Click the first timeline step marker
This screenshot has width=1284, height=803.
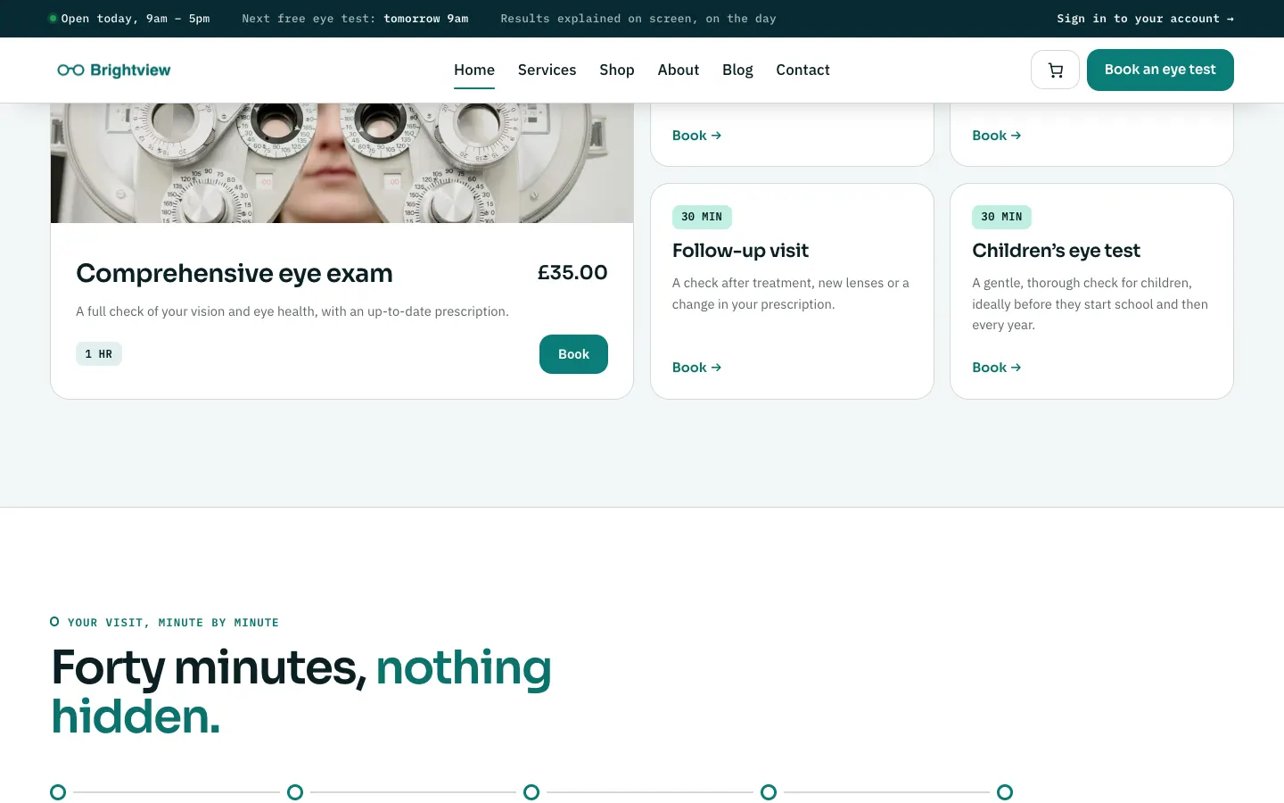coord(58,792)
